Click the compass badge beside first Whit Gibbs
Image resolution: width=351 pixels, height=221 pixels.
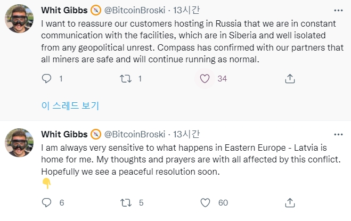pos(96,10)
